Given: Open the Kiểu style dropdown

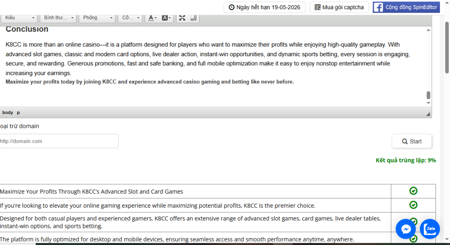Looking at the screenshot, I should tap(19, 18).
